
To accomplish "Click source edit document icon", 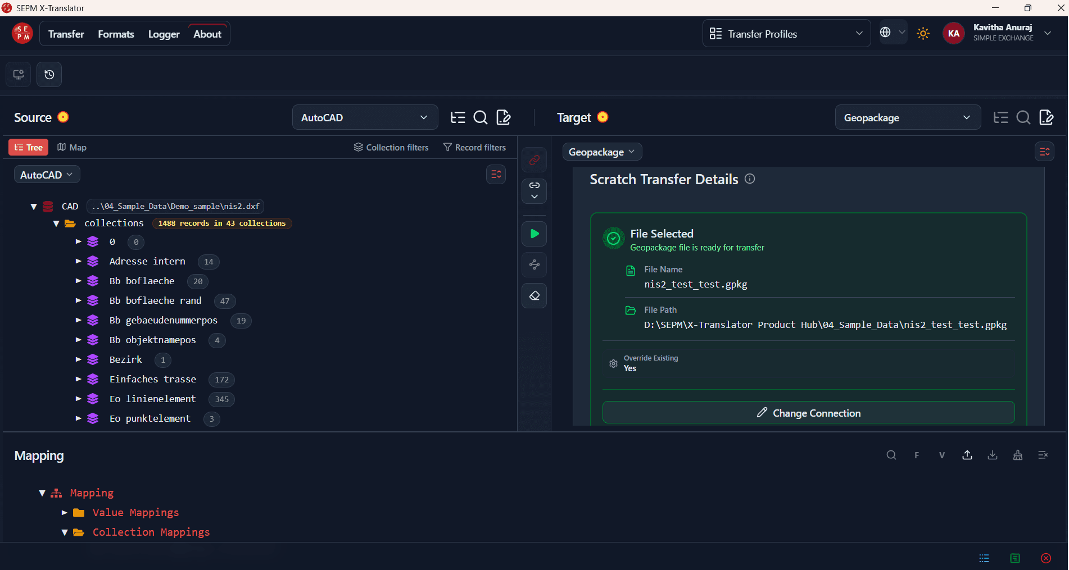I will [x=504, y=117].
